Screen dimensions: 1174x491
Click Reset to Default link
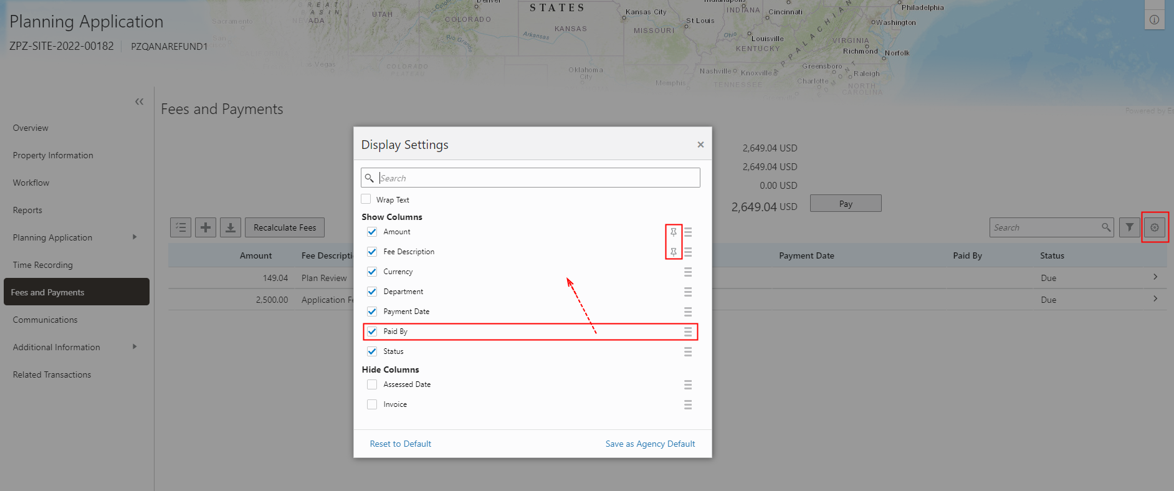[x=401, y=444]
